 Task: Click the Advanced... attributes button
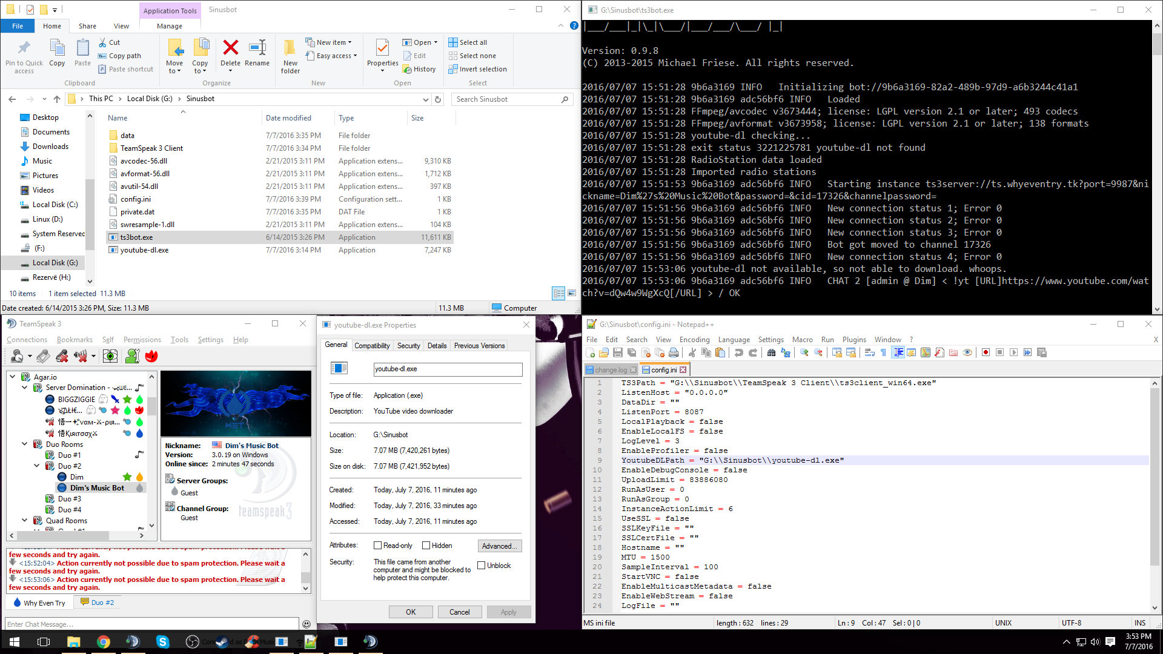coord(499,546)
